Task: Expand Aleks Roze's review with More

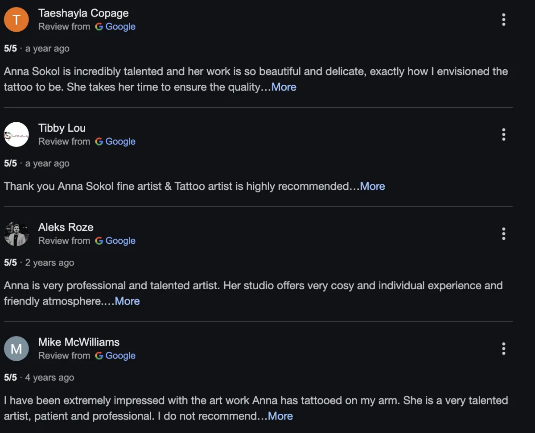Action: tap(127, 301)
